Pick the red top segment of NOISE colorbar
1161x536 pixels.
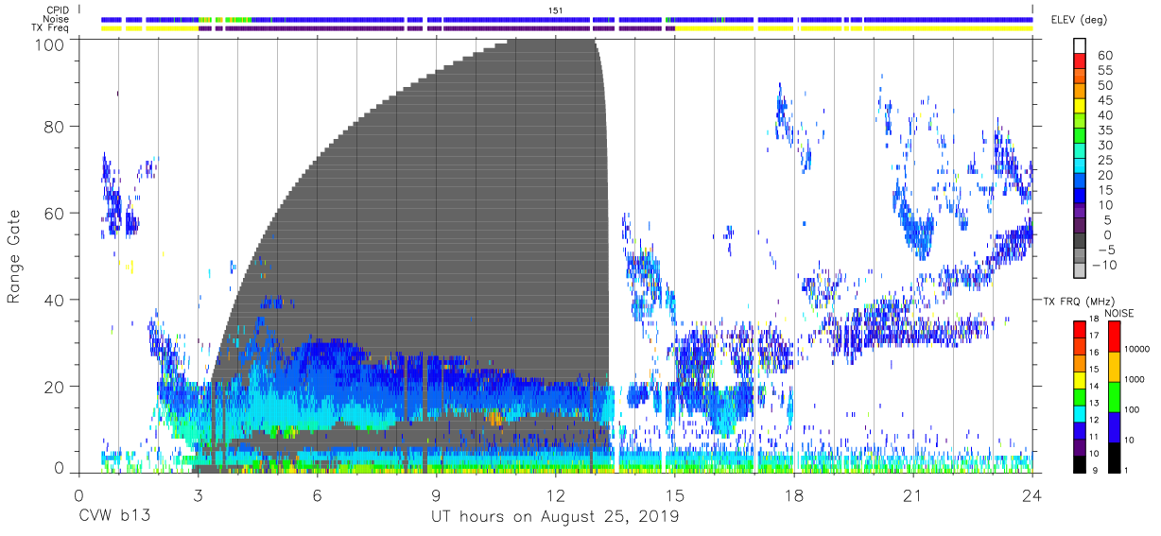[x=1115, y=337]
